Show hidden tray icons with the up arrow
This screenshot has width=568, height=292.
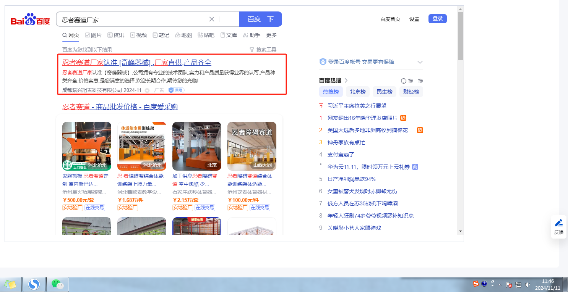pyautogui.click(x=500, y=285)
